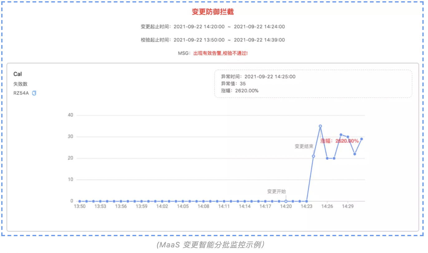This screenshot has height=253, width=428.
Task: Click the peak anomaly data point at 35
Action: 320,126
